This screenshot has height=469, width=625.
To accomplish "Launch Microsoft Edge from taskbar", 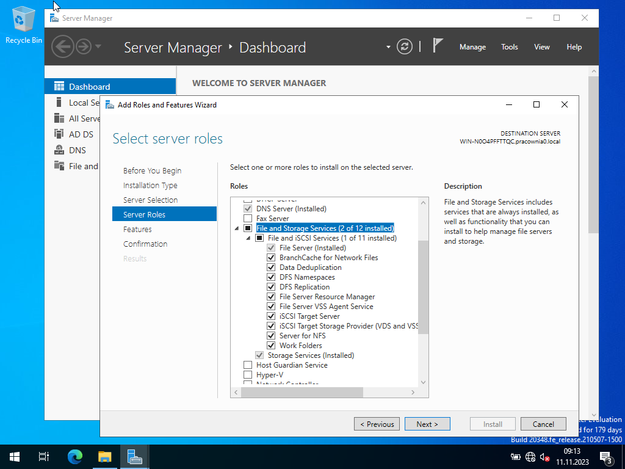I will point(75,456).
